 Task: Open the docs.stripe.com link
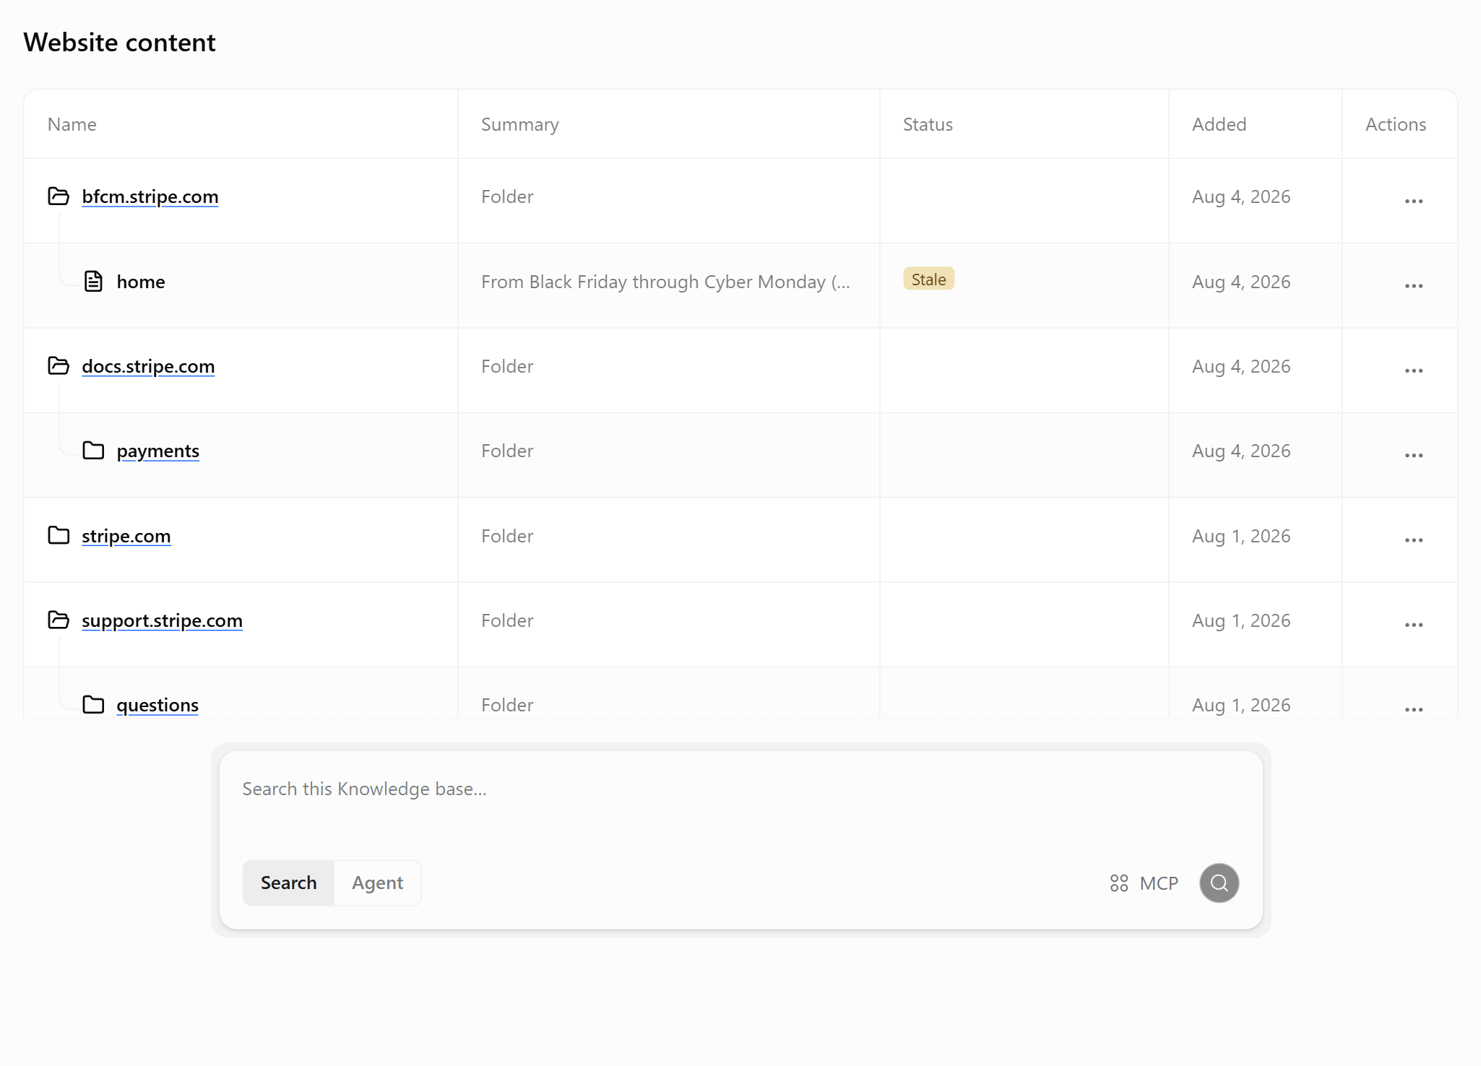point(148,366)
